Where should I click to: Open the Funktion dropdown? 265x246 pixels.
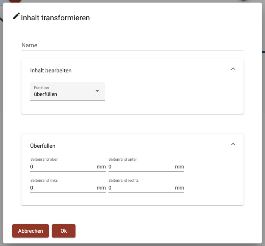click(x=67, y=91)
